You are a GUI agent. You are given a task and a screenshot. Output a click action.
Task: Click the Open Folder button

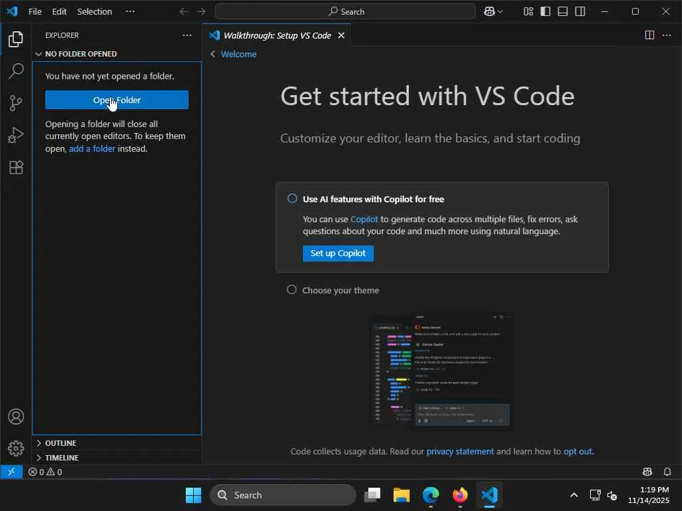(x=117, y=100)
